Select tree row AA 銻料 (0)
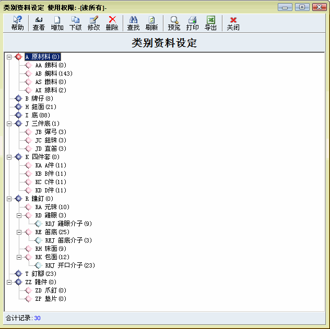Viewport: 330px width, 329px height. coord(51,65)
